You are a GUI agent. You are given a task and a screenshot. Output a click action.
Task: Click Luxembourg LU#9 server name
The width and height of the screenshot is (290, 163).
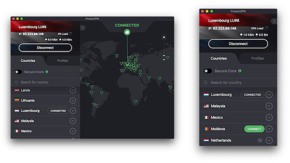tap(32, 27)
